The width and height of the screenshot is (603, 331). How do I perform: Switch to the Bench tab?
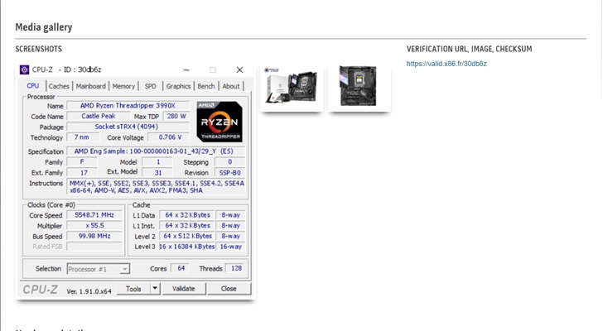(205, 86)
